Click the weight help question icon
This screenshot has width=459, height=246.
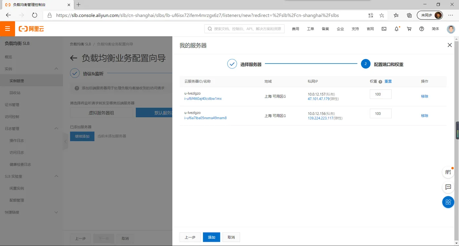pyautogui.click(x=380, y=82)
